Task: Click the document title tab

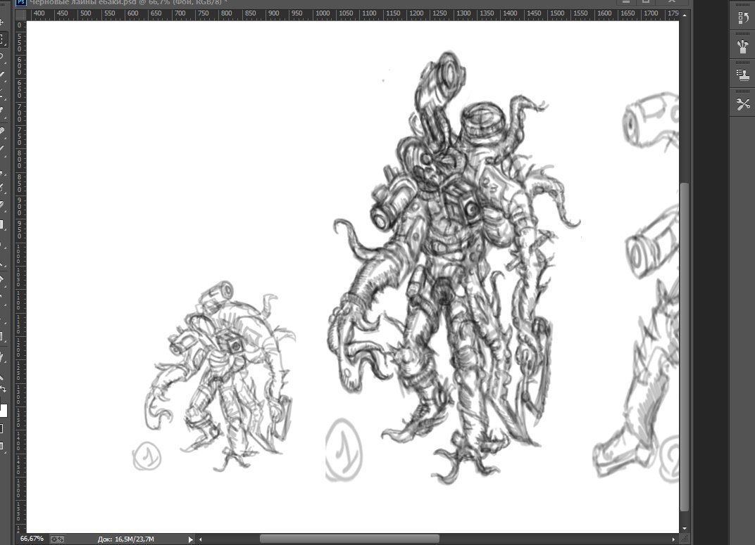Action: tap(128, 2)
